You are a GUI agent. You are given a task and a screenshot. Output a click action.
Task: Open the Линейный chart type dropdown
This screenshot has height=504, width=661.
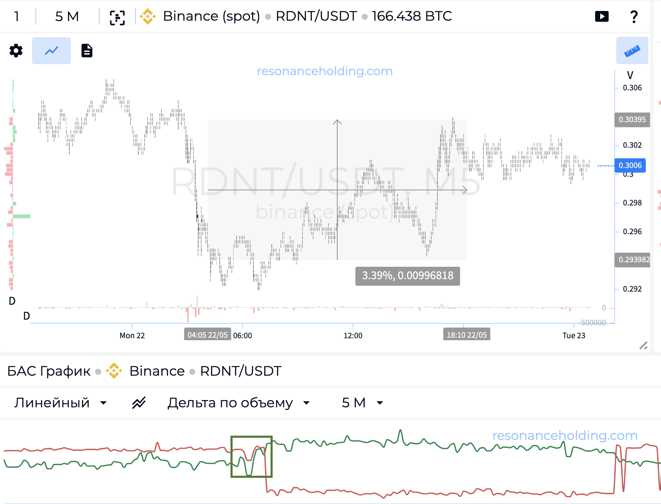(61, 403)
